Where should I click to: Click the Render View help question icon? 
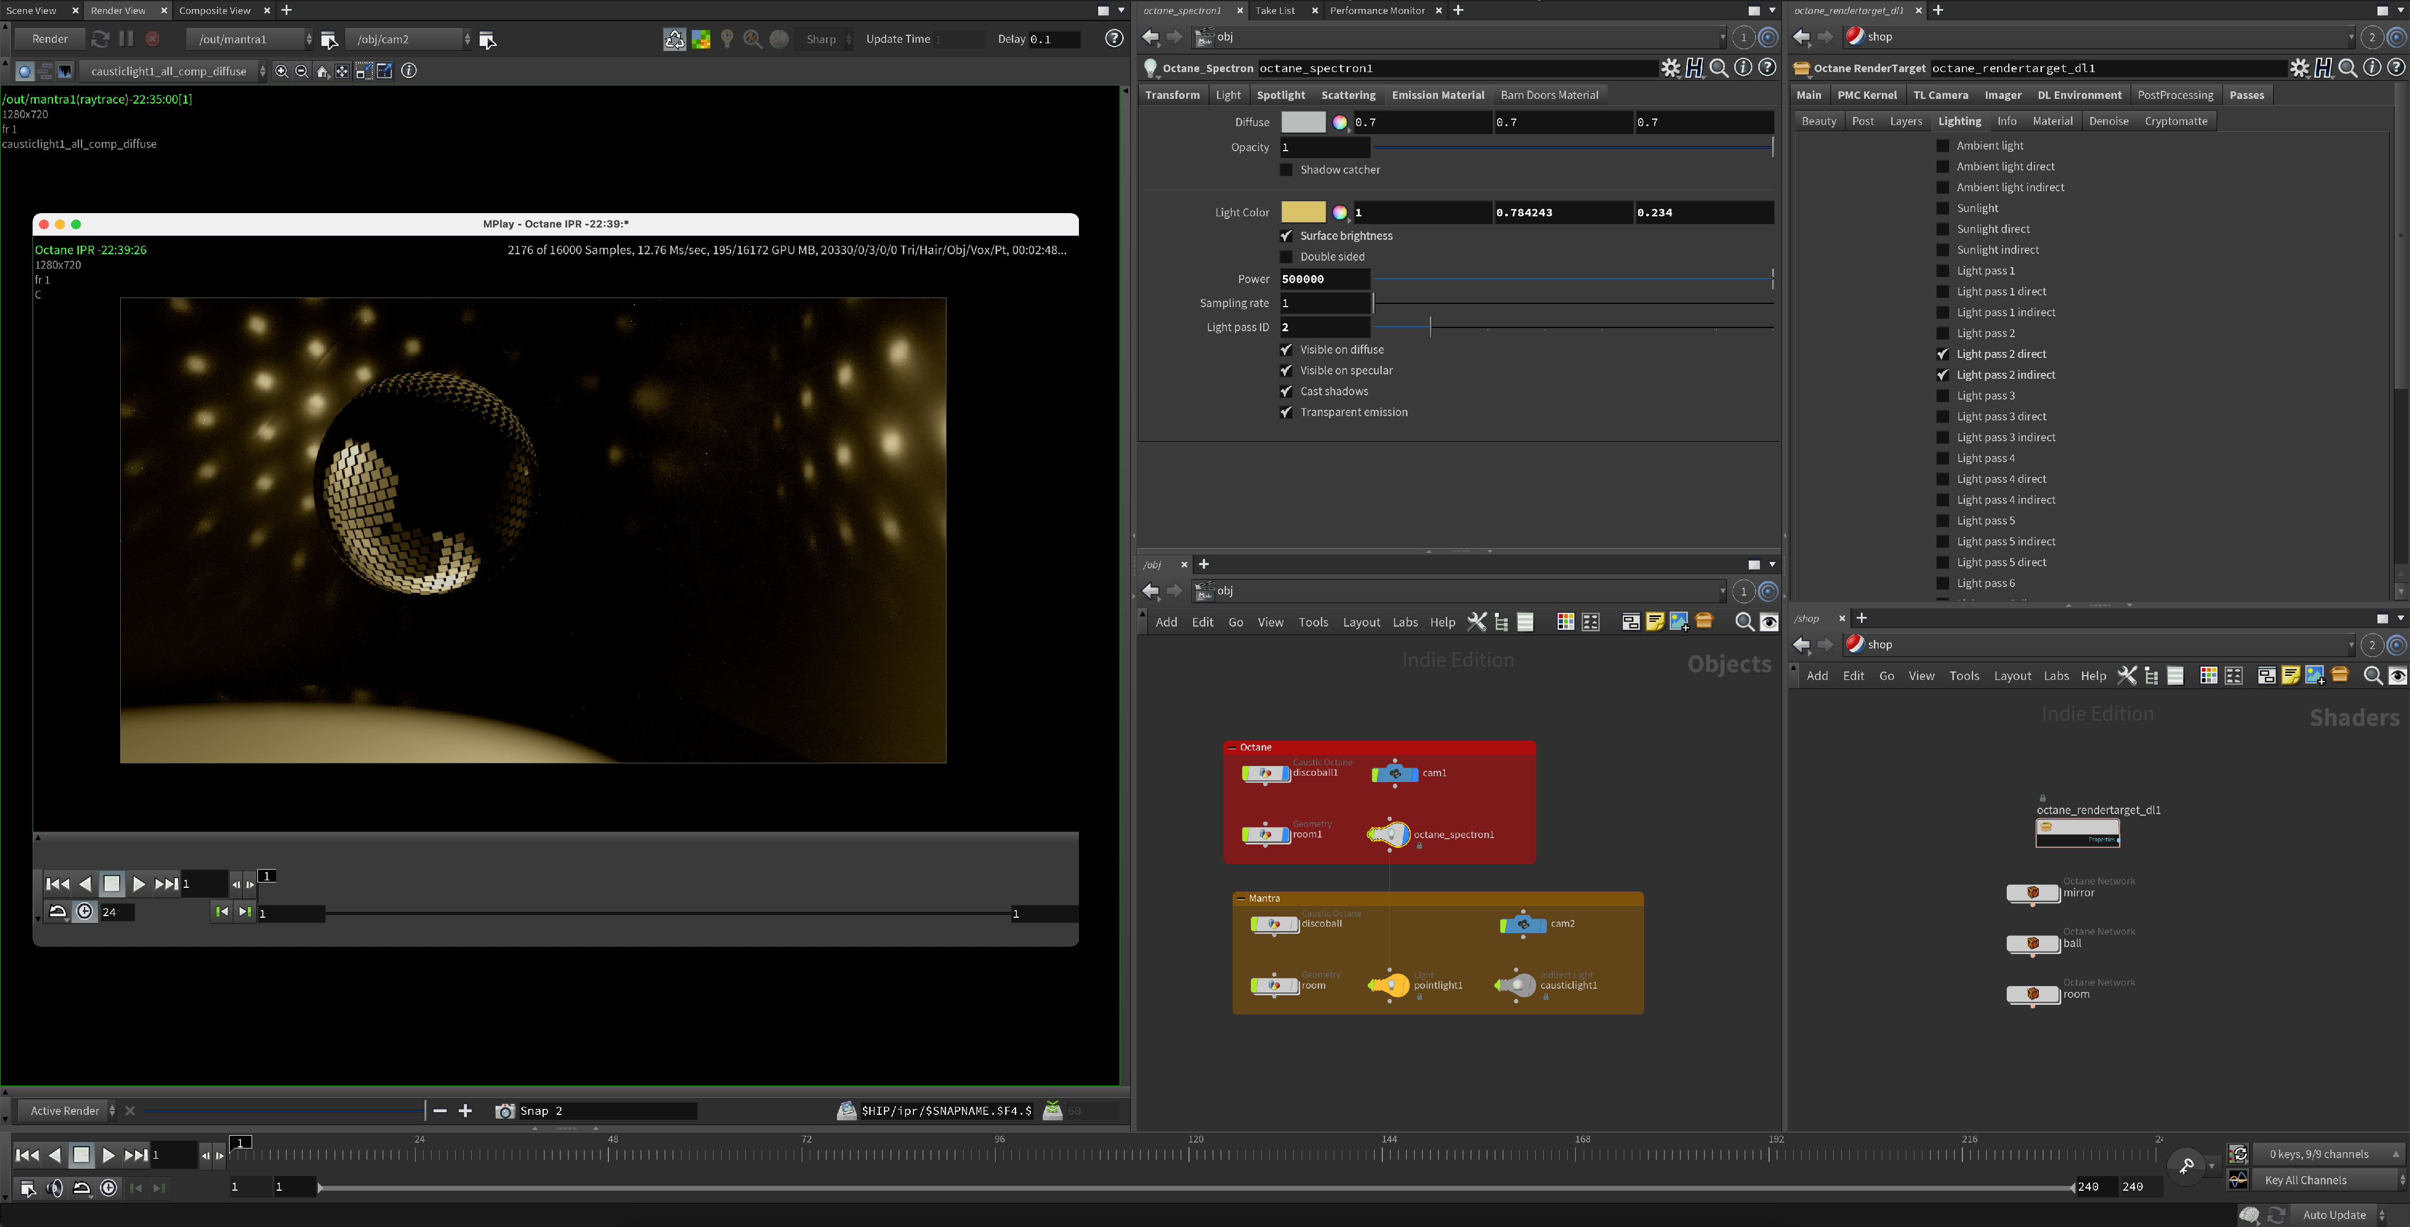pyautogui.click(x=1113, y=38)
